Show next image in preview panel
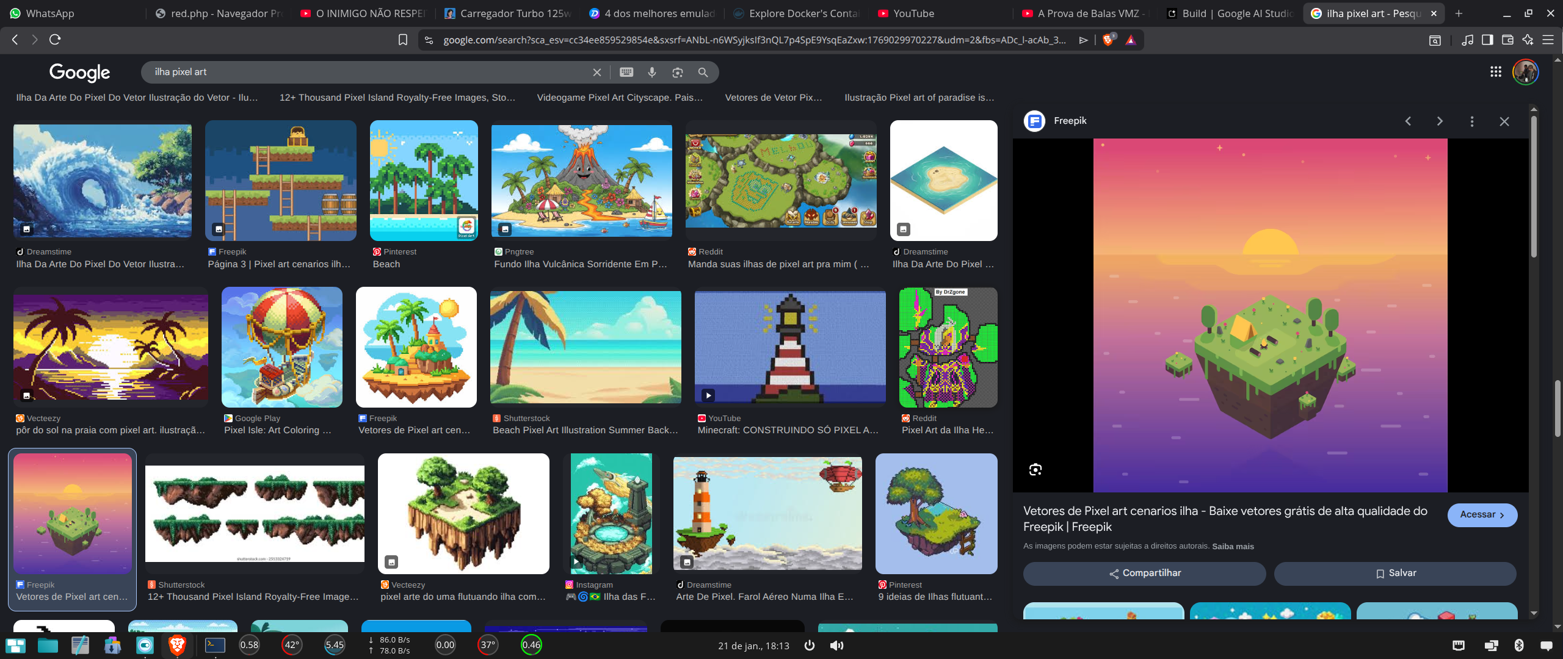 pos(1440,121)
